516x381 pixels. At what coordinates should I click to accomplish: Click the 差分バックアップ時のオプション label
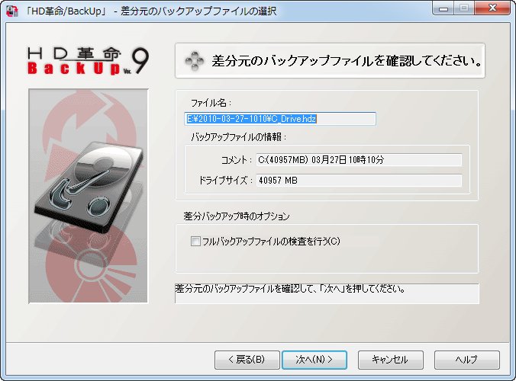coord(237,216)
